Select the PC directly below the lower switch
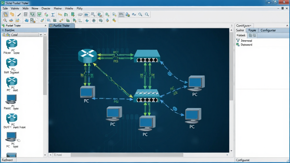The image size is (290, 163). pyautogui.click(x=146, y=123)
